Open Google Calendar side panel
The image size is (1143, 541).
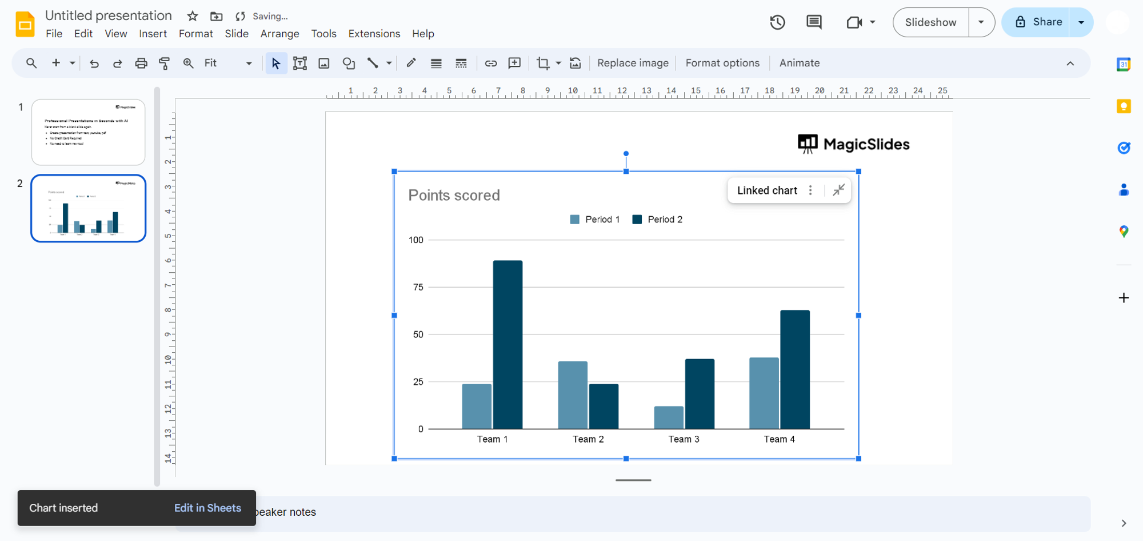coord(1124,64)
